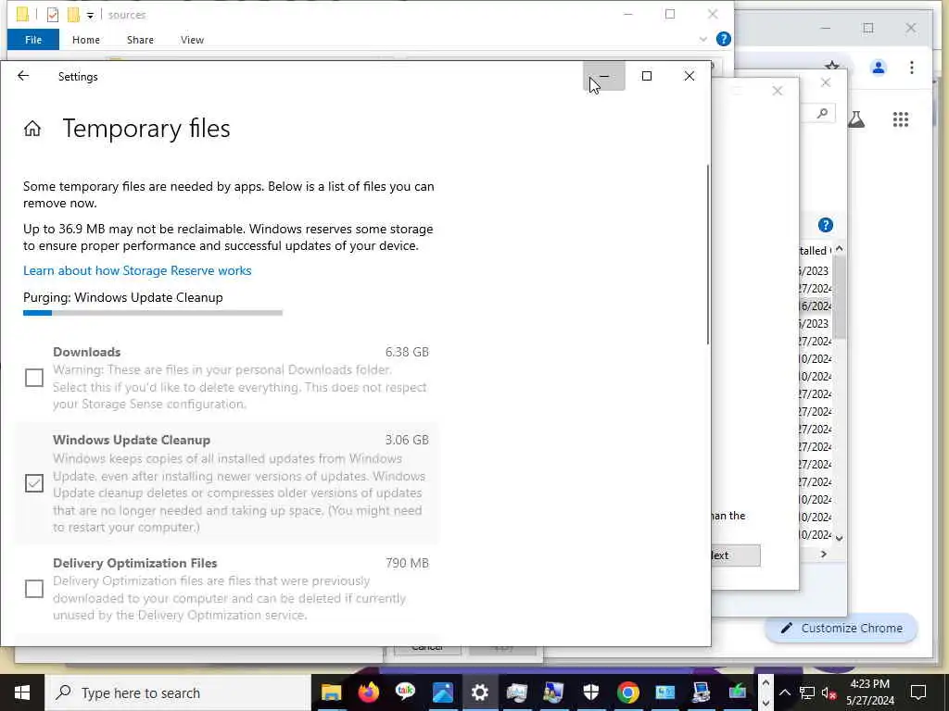Launch Firefox from the taskbar
949x711 pixels.
[368, 692]
